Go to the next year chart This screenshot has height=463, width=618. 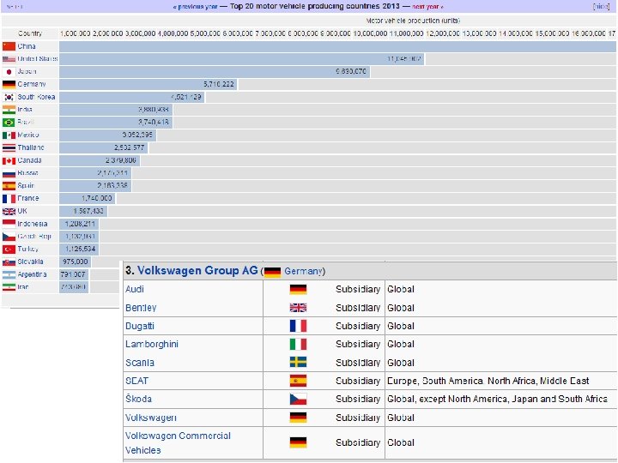click(427, 7)
